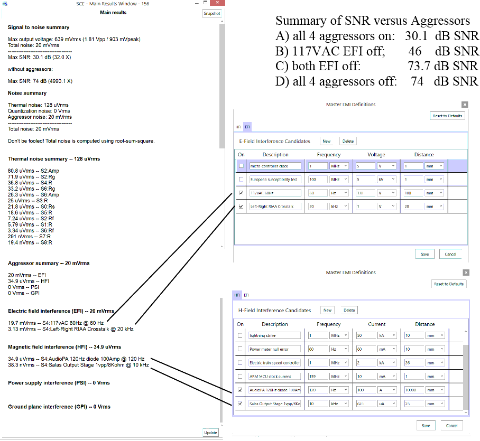Switch to HFI tab in upper EMI dialog
480x441 pixels.
238,127
